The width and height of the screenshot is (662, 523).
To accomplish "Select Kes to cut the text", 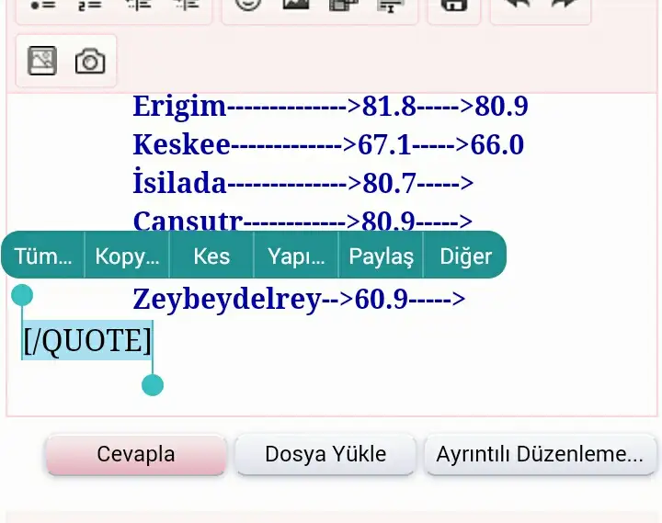I will click(211, 256).
